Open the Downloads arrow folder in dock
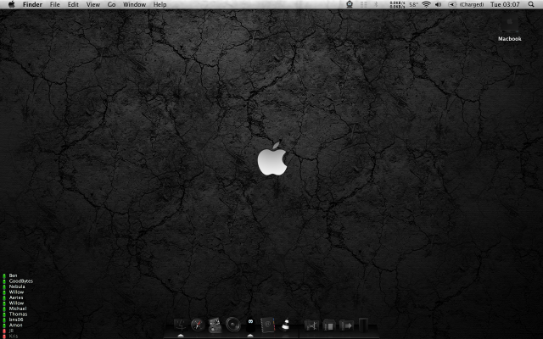Viewport: 543px width, 339px height. 346,325
